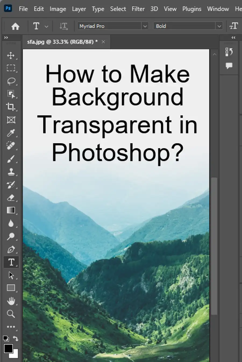242x362 pixels.
Task: Reset default foreground and background colors
Action: pyautogui.click(x=6, y=339)
